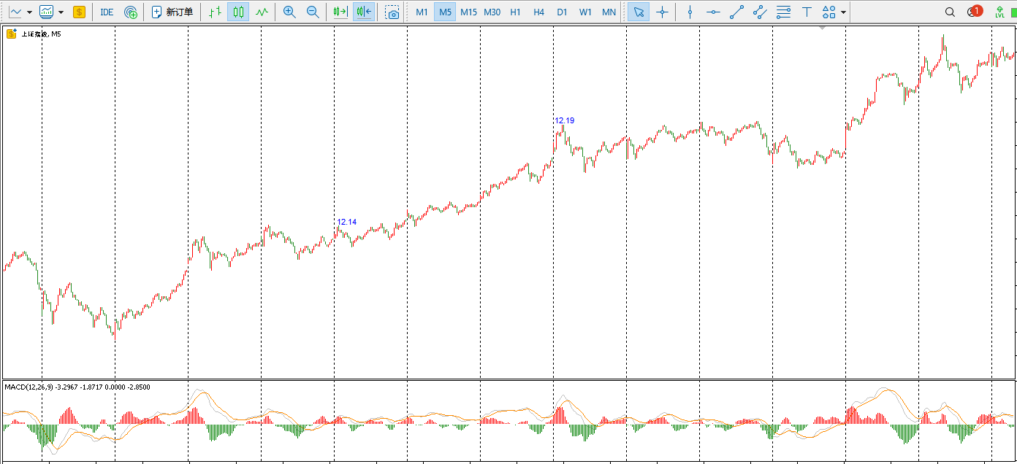Viewport: 1017px width, 464px height.
Task: Enable chart shift from right edge
Action: coord(363,12)
